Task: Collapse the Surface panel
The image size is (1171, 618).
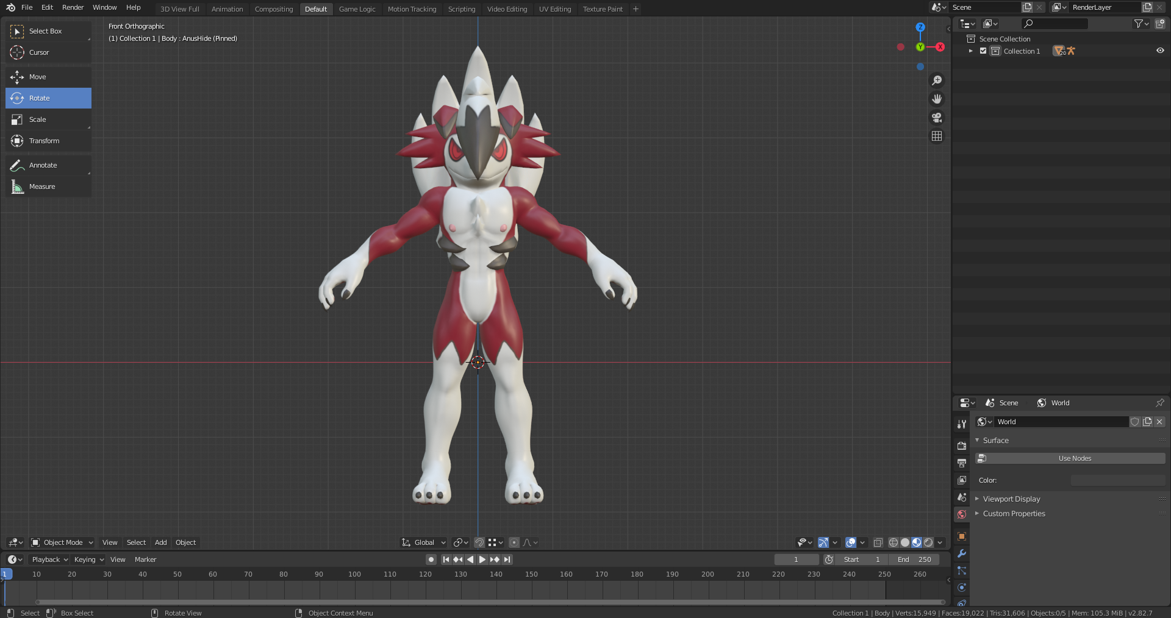Action: [x=977, y=440]
